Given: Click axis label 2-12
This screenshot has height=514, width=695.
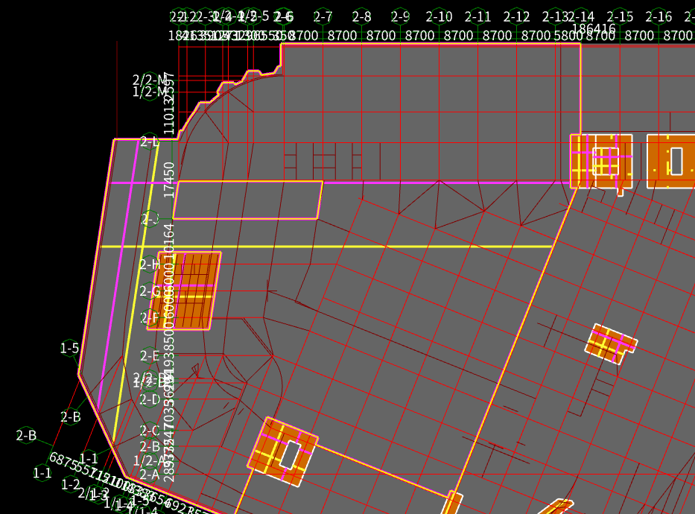Looking at the screenshot, I should tap(516, 17).
